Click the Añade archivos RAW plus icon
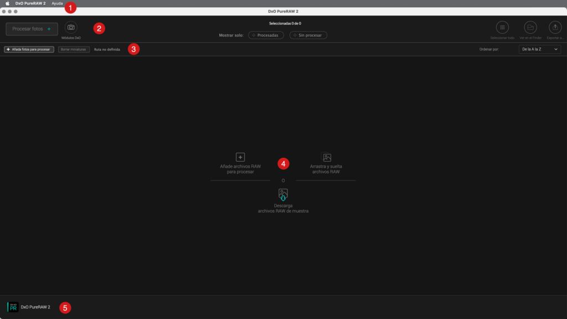Viewport: 567px width, 319px height. tap(240, 157)
